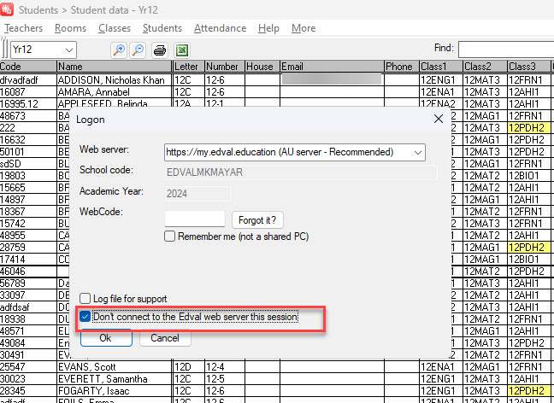This screenshot has width=554, height=403.
Task: Click 12BIO1 Class3 cell in row 17414
Action: (x=529, y=260)
